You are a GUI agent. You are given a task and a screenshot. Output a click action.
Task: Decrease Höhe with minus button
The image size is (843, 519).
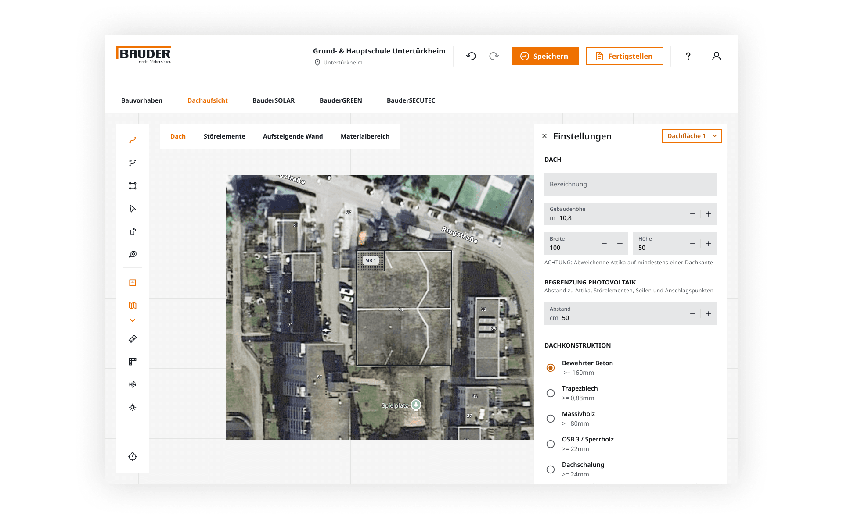[692, 244]
